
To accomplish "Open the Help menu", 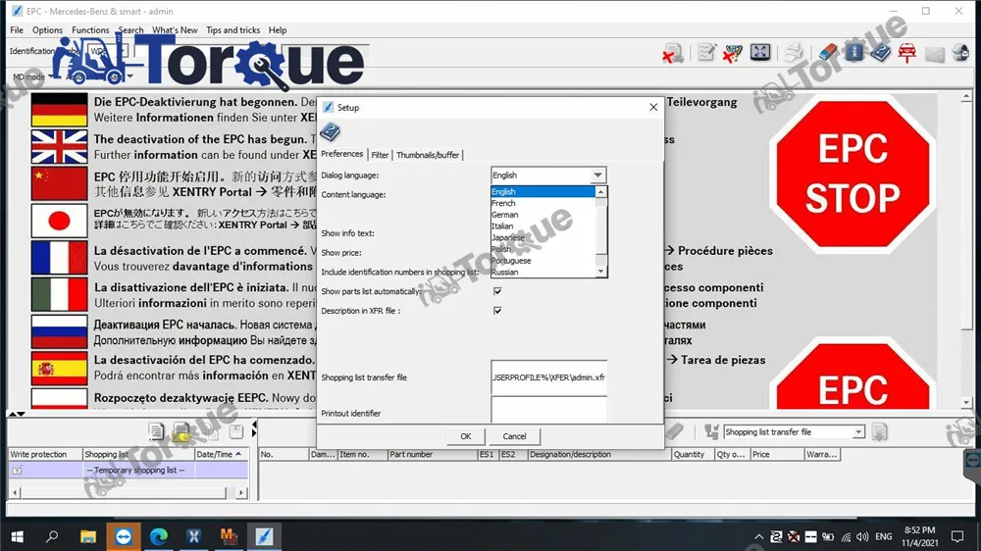I will coord(278,30).
